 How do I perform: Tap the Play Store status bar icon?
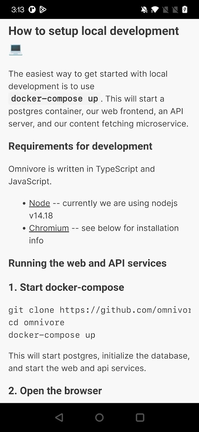point(43,10)
